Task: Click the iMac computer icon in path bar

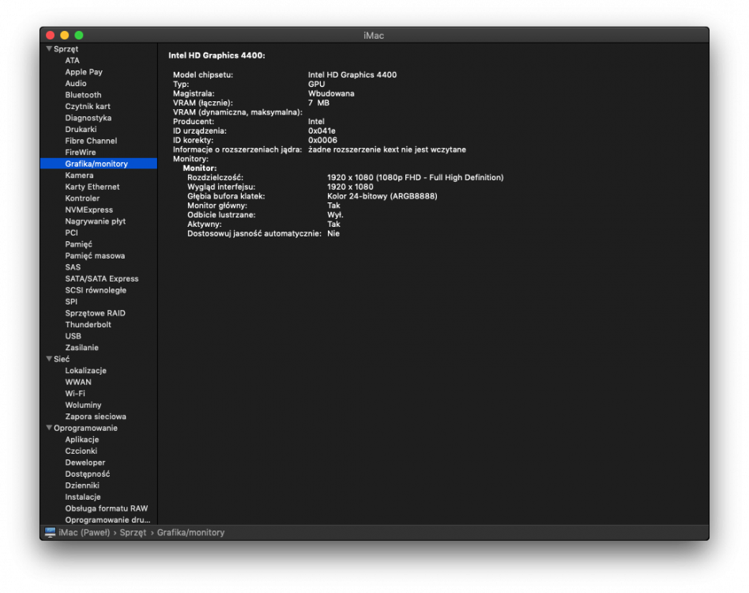Action: (x=50, y=532)
